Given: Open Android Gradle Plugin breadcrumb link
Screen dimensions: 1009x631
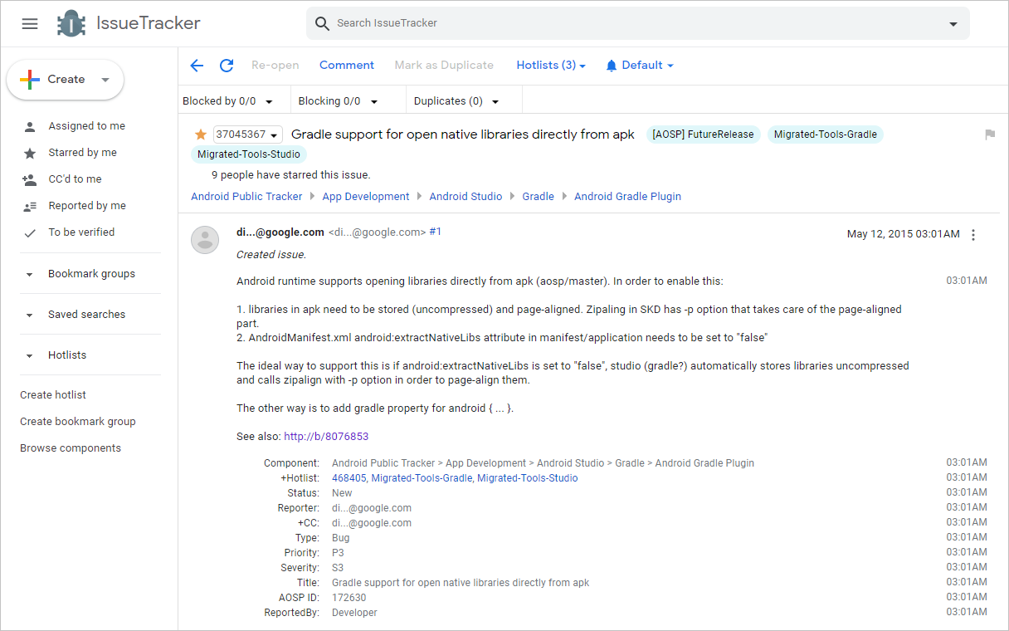Looking at the screenshot, I should point(627,197).
